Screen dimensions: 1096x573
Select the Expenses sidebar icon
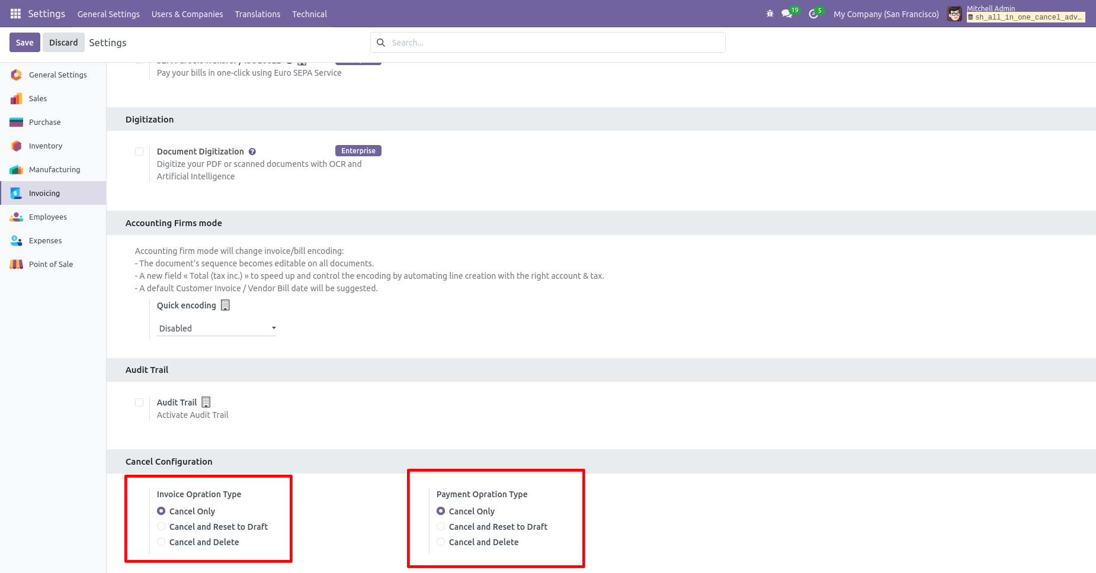[x=17, y=240]
